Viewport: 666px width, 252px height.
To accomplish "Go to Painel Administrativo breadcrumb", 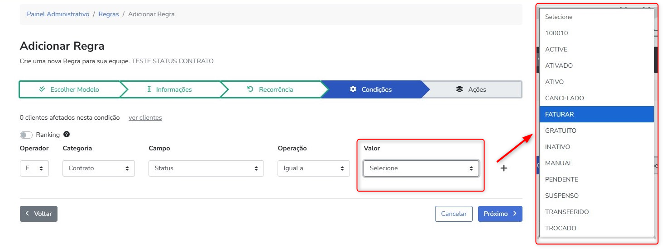I will pos(58,14).
